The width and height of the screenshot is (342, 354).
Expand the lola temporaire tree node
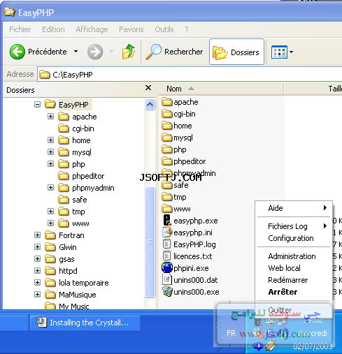[x=37, y=282]
